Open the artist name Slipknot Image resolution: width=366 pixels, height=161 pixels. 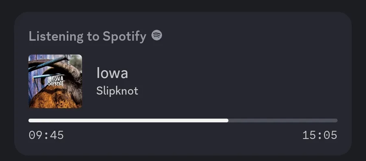117,91
